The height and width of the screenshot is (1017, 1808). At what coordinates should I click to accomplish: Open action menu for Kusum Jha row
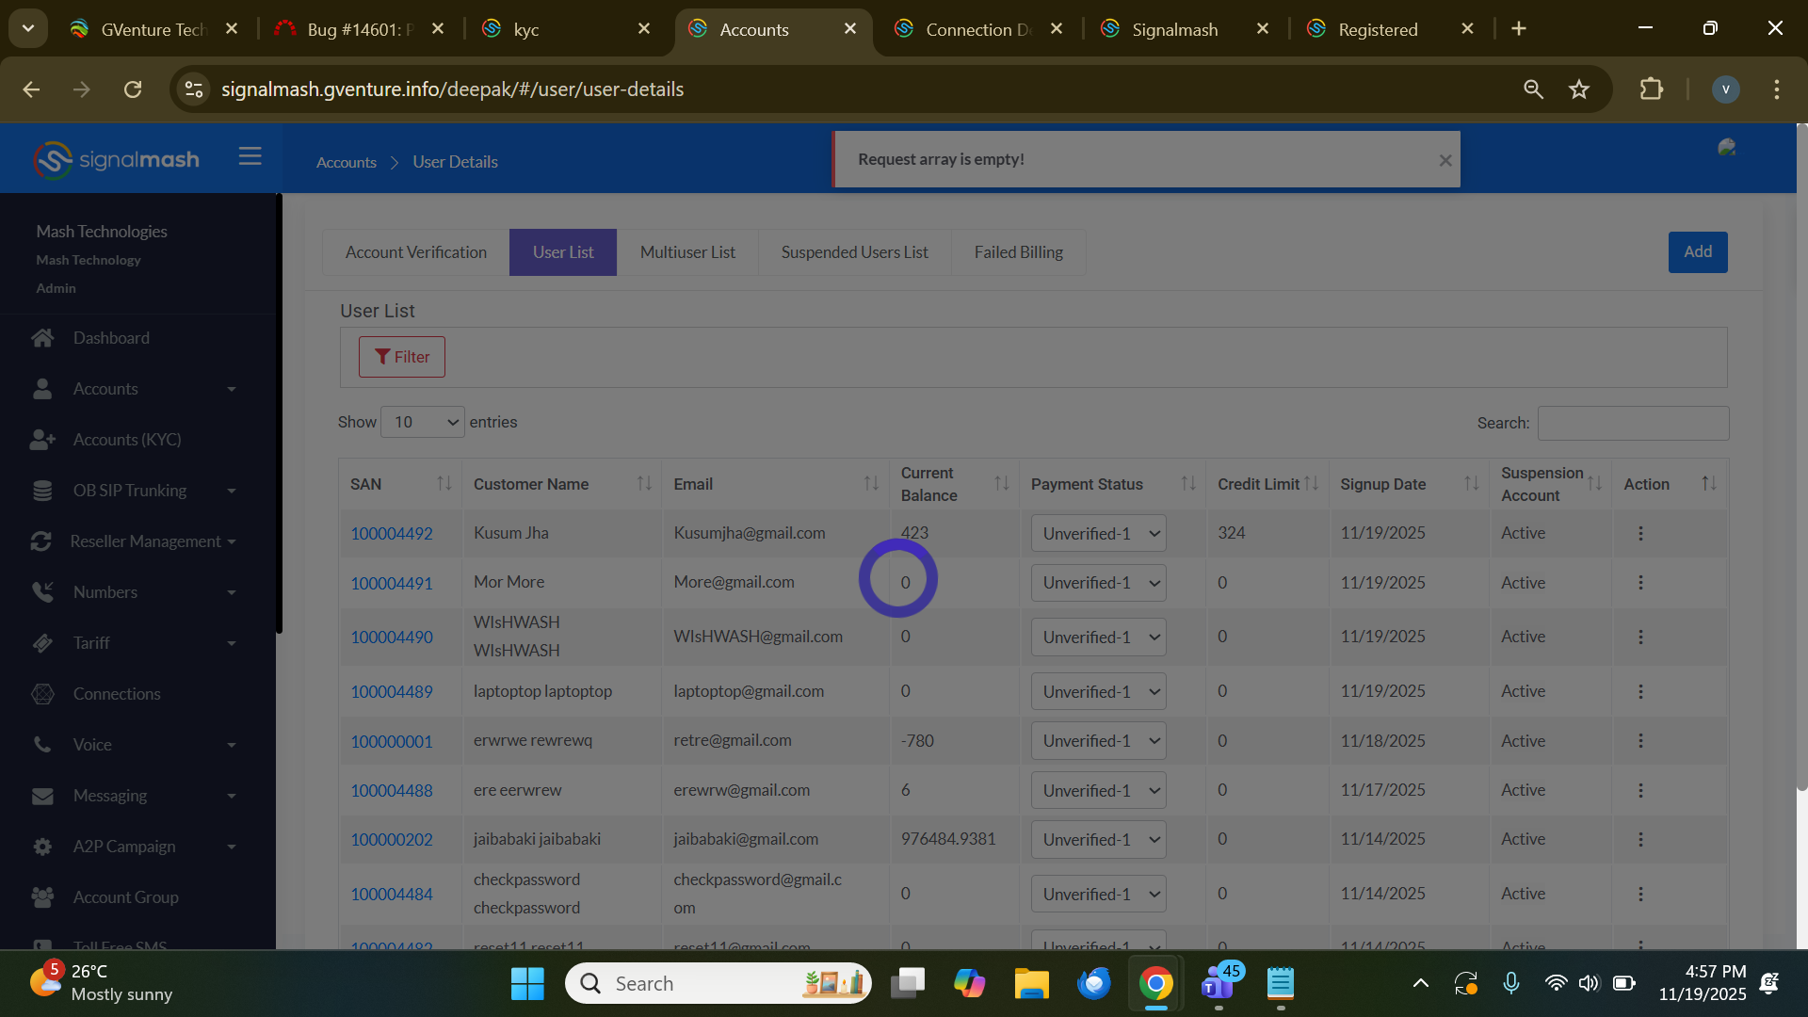(1640, 534)
